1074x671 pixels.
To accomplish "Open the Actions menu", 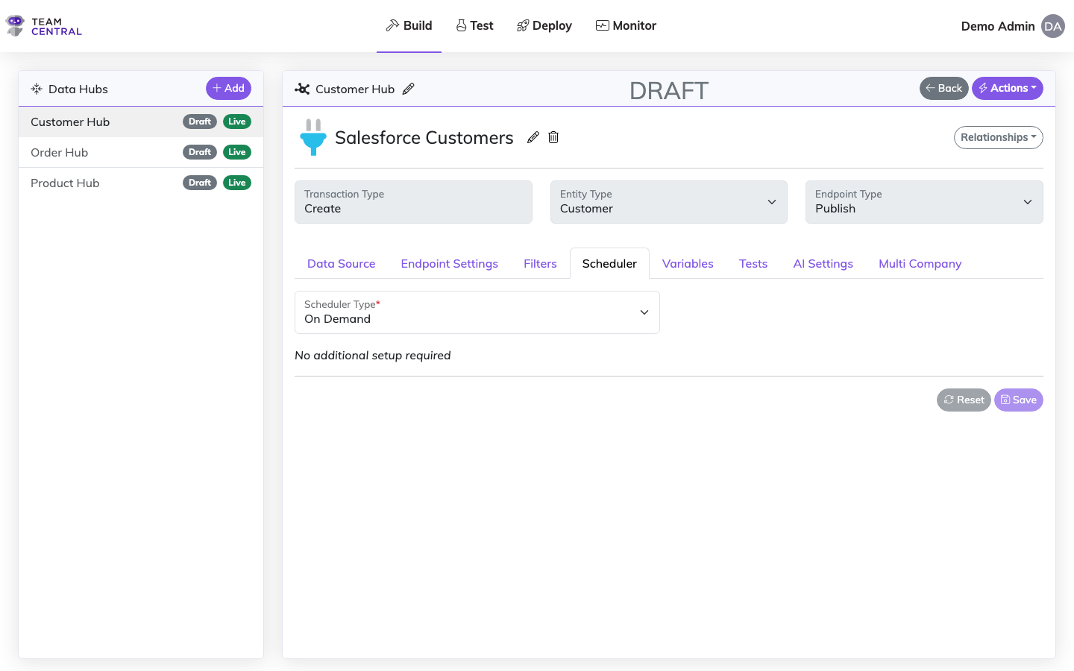I will 1008,88.
